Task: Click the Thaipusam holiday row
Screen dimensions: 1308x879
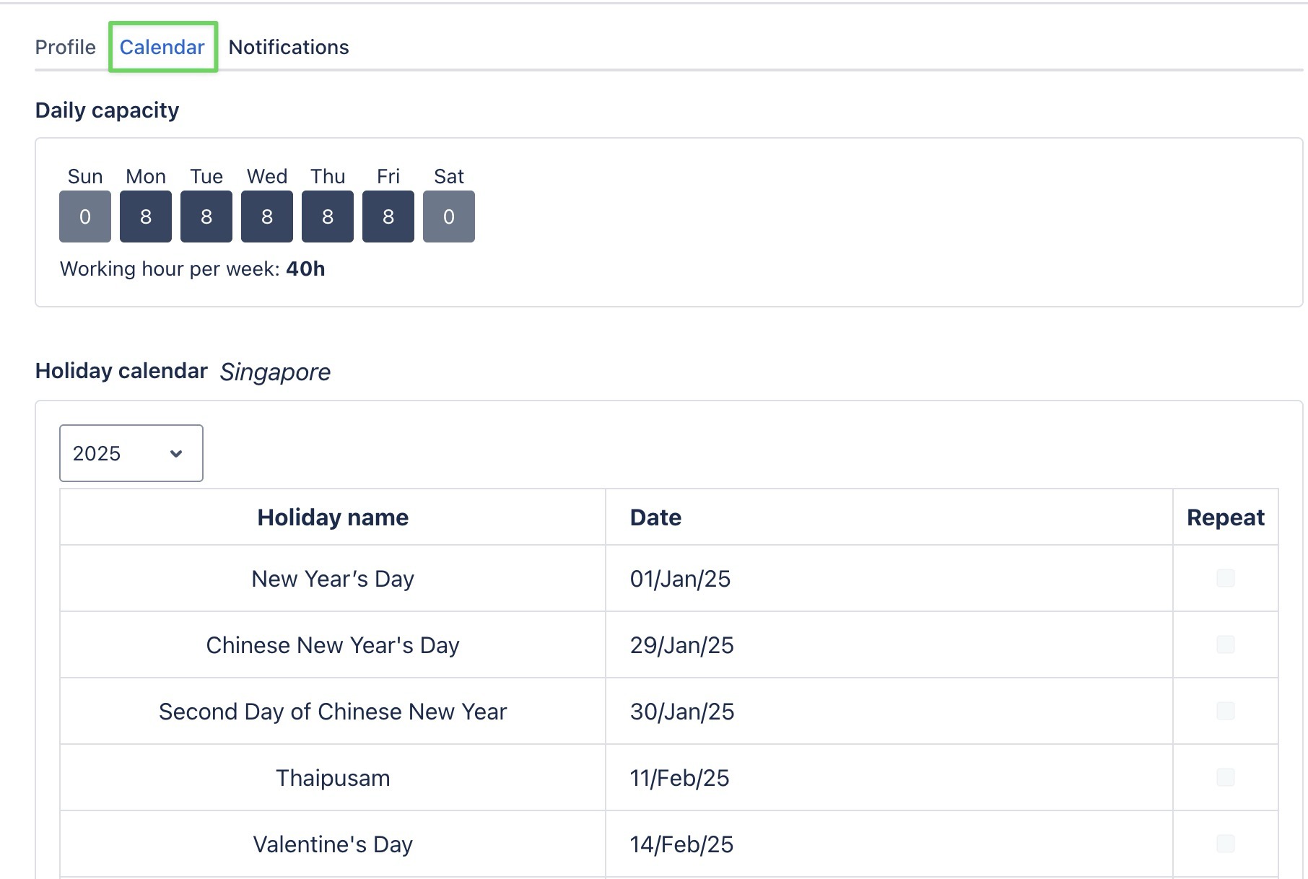Action: point(332,777)
